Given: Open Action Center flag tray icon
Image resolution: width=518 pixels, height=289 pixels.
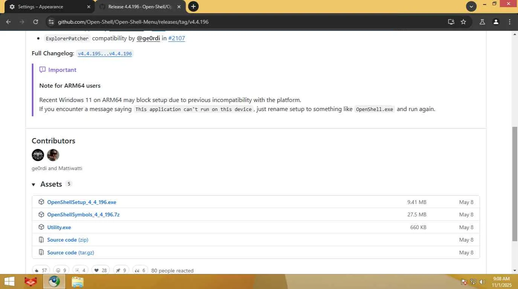Looking at the screenshot, I should 464,282.
